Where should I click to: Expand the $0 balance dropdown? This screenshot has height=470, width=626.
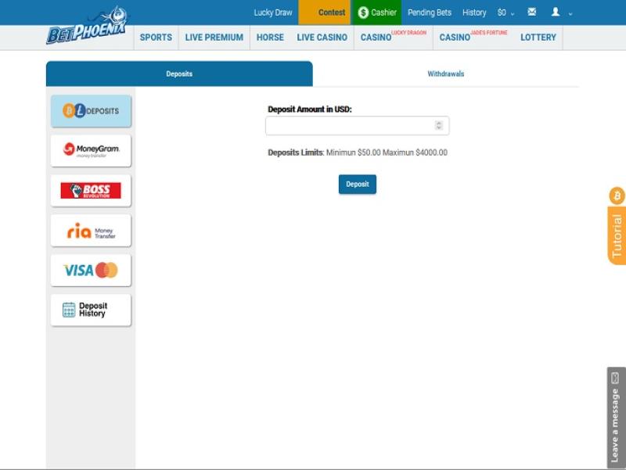[x=505, y=13]
